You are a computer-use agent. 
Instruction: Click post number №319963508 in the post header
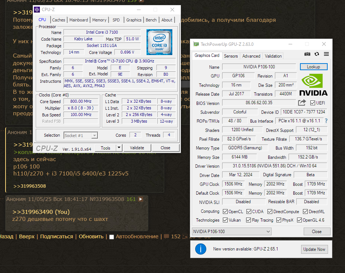click(x=107, y=199)
